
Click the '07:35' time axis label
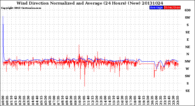coord(58,100)
